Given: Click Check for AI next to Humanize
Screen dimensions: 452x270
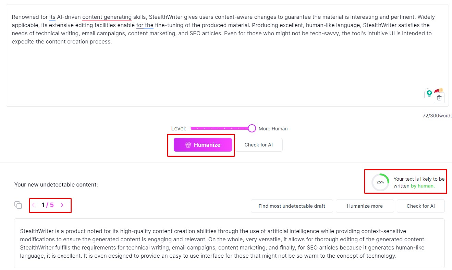Looking at the screenshot, I should point(258,145).
